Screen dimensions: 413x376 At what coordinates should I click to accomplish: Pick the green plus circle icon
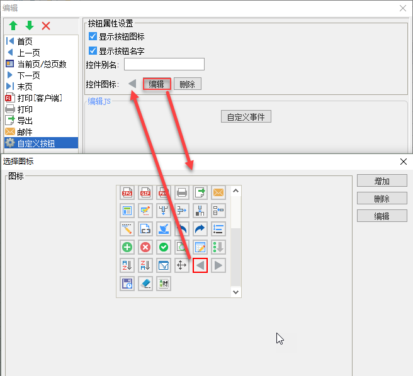[127, 247]
